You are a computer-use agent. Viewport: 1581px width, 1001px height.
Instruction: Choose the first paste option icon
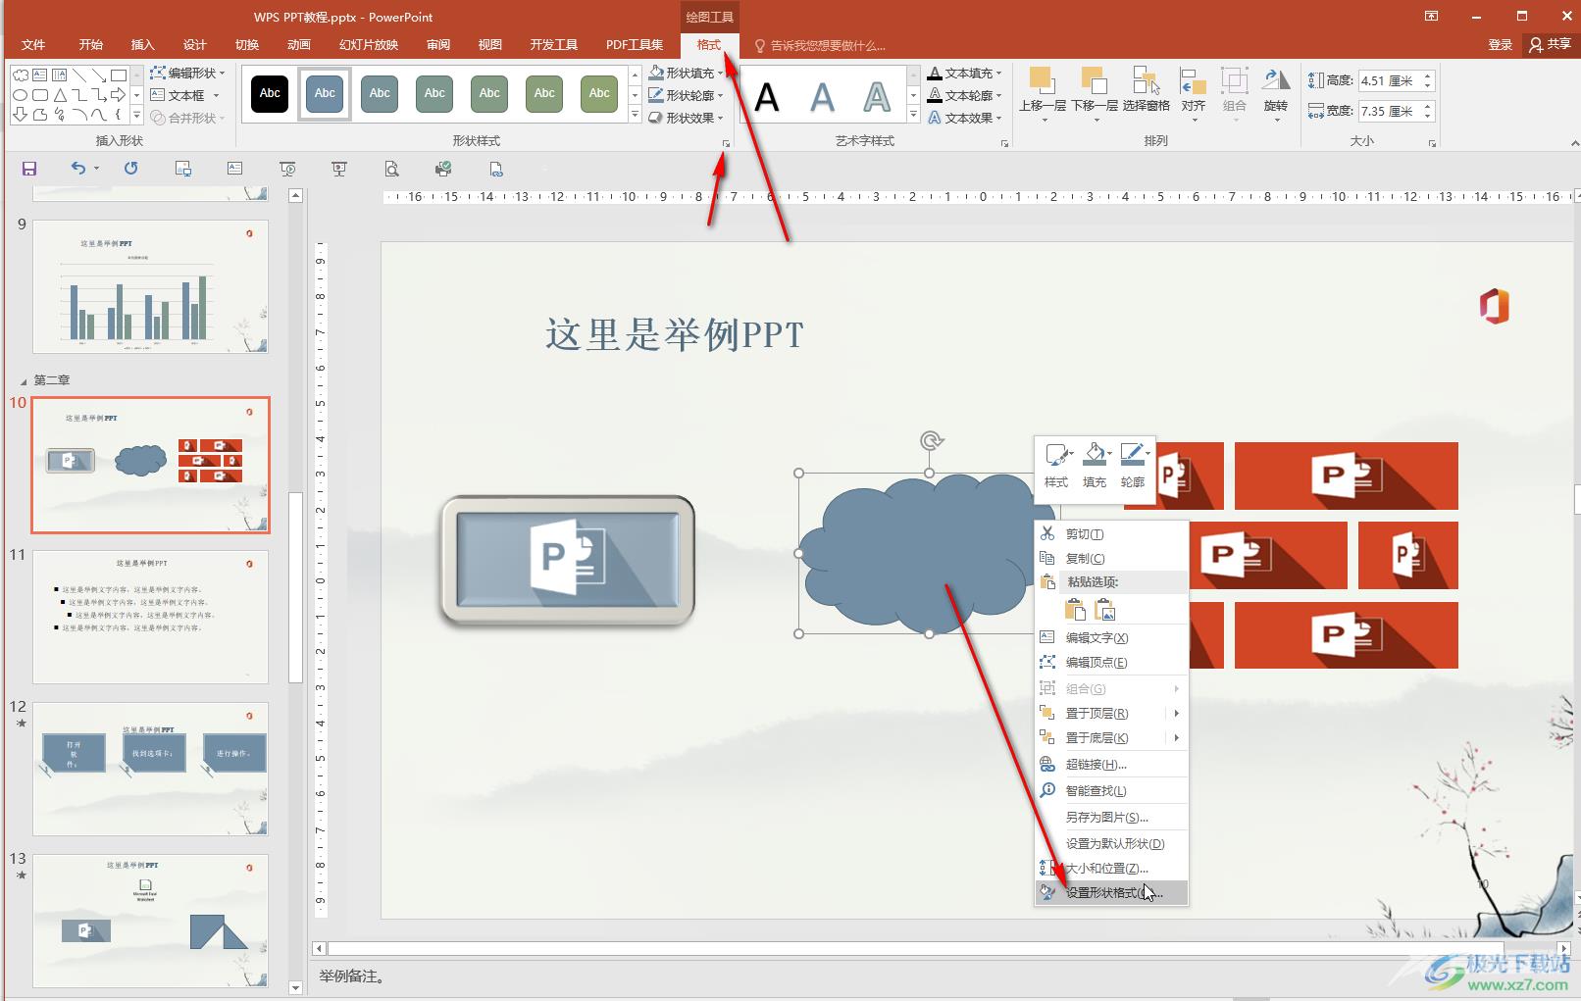(1076, 610)
